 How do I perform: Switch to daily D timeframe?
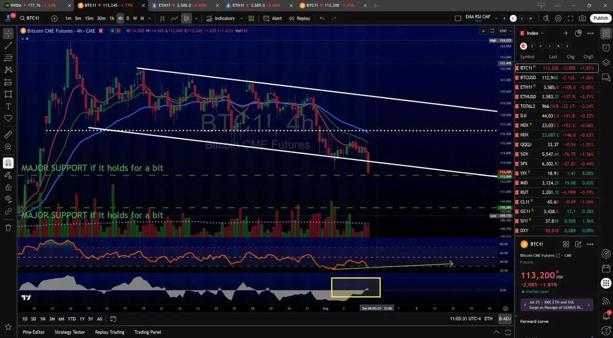click(128, 18)
